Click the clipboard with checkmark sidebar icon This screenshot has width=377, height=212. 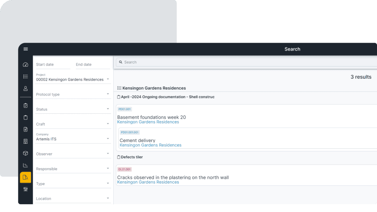click(x=25, y=105)
